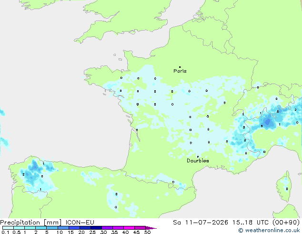This screenshot has width=302, height=234.
Task: Select the 10–15 mm legend color swatch
Action: (x=63, y=228)
